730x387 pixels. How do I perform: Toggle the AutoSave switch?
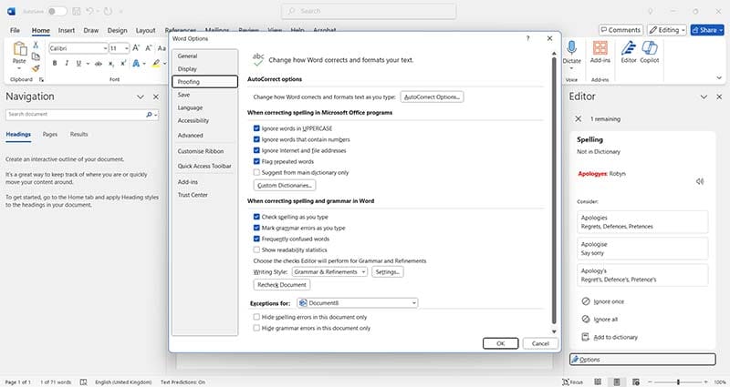(57, 11)
